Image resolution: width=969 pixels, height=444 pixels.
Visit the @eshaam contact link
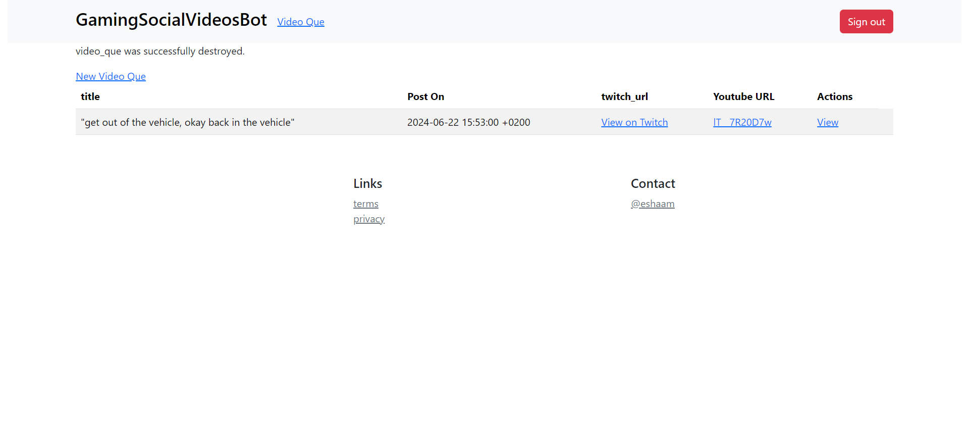[x=652, y=204]
